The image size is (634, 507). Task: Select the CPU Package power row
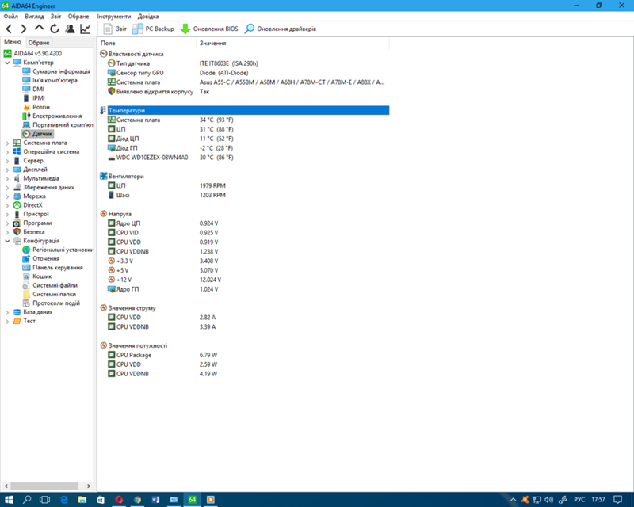tap(244, 355)
